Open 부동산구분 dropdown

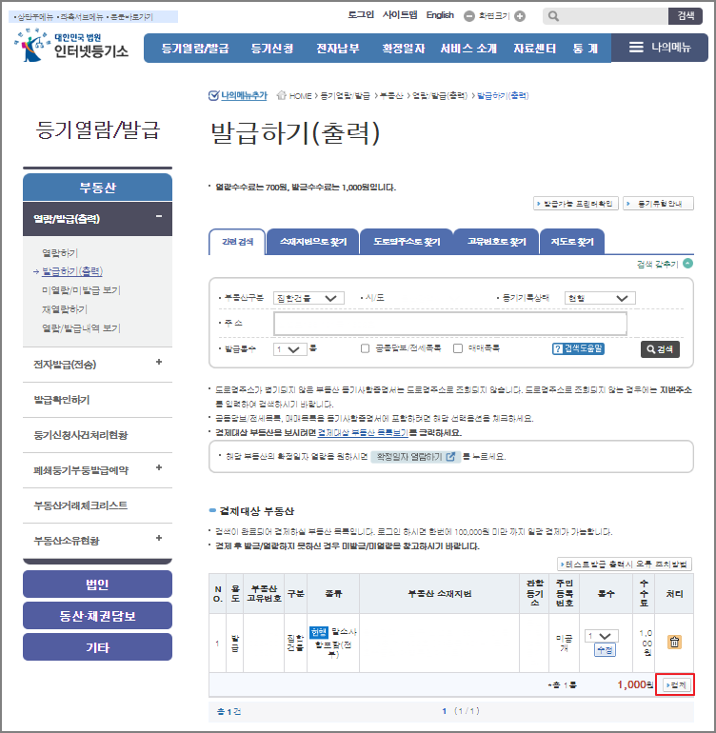coord(308,298)
